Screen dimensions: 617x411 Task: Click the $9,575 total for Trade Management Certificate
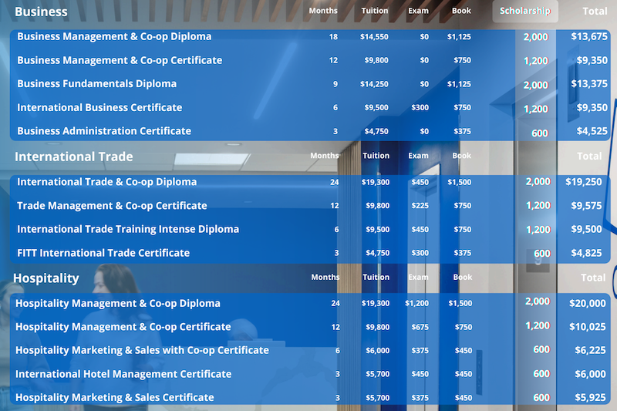586,205
